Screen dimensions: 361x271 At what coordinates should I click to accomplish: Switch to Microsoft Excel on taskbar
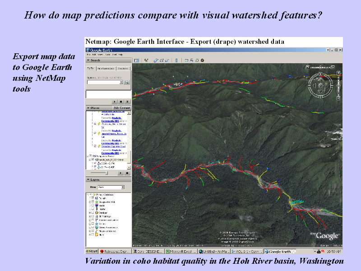(181, 252)
